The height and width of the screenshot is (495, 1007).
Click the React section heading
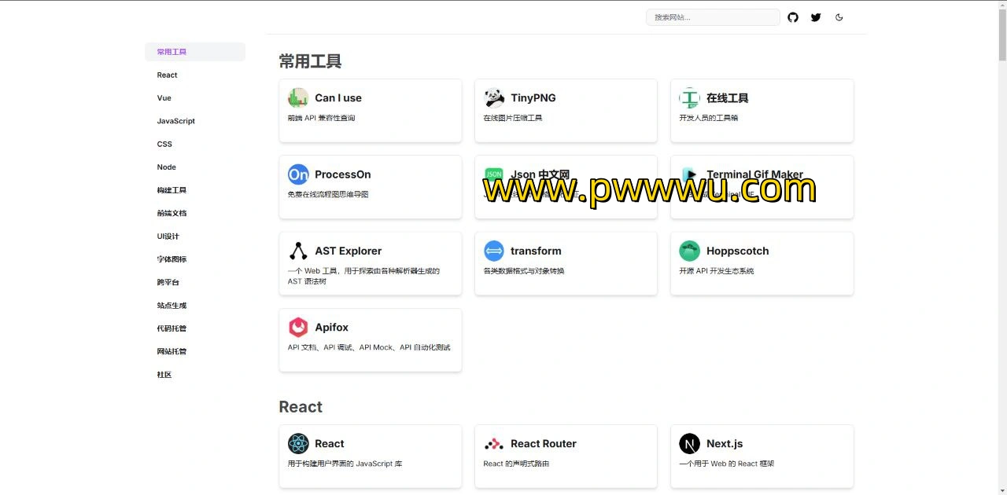301,406
